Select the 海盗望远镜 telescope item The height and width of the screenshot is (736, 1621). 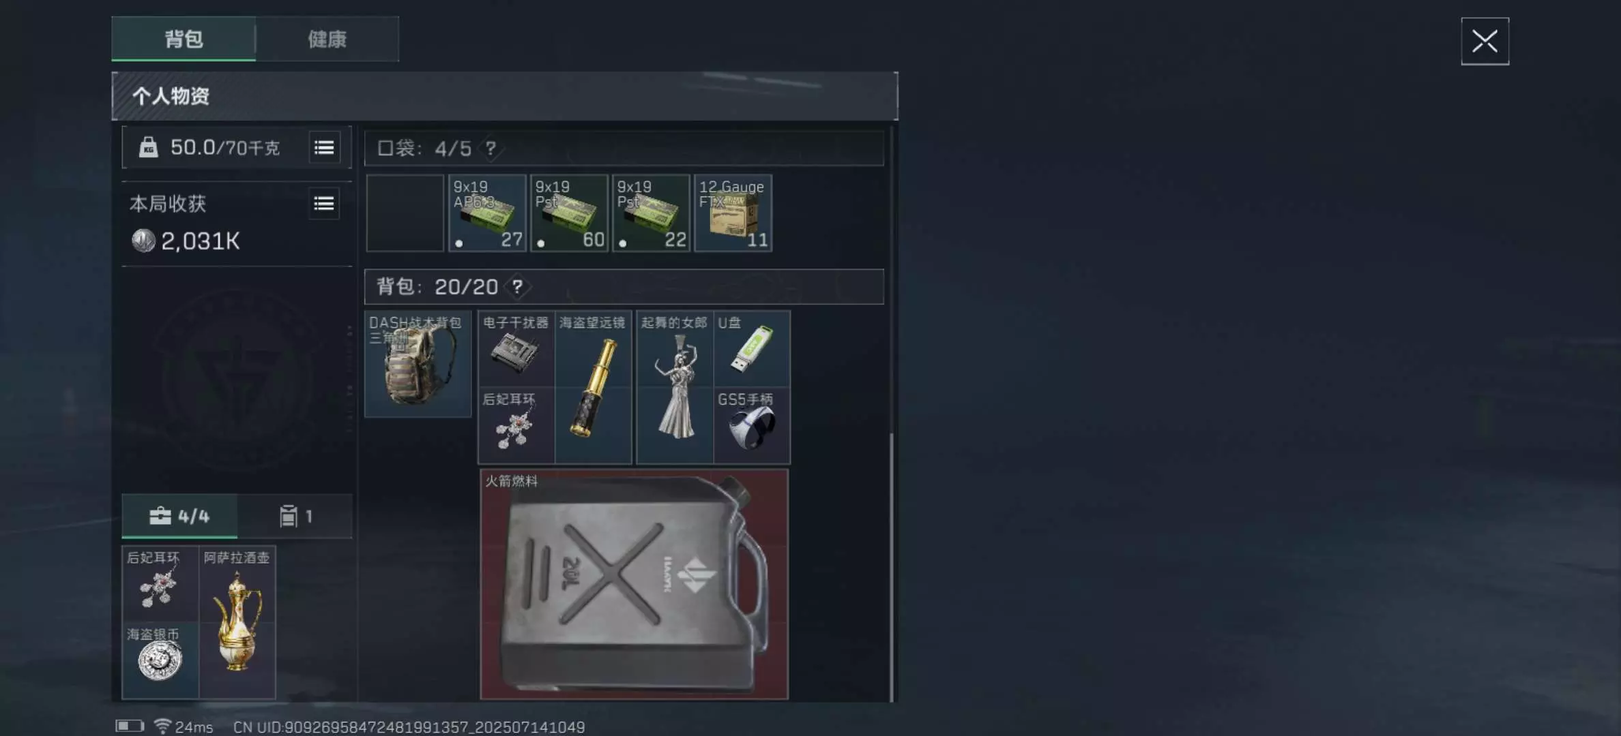(x=593, y=387)
